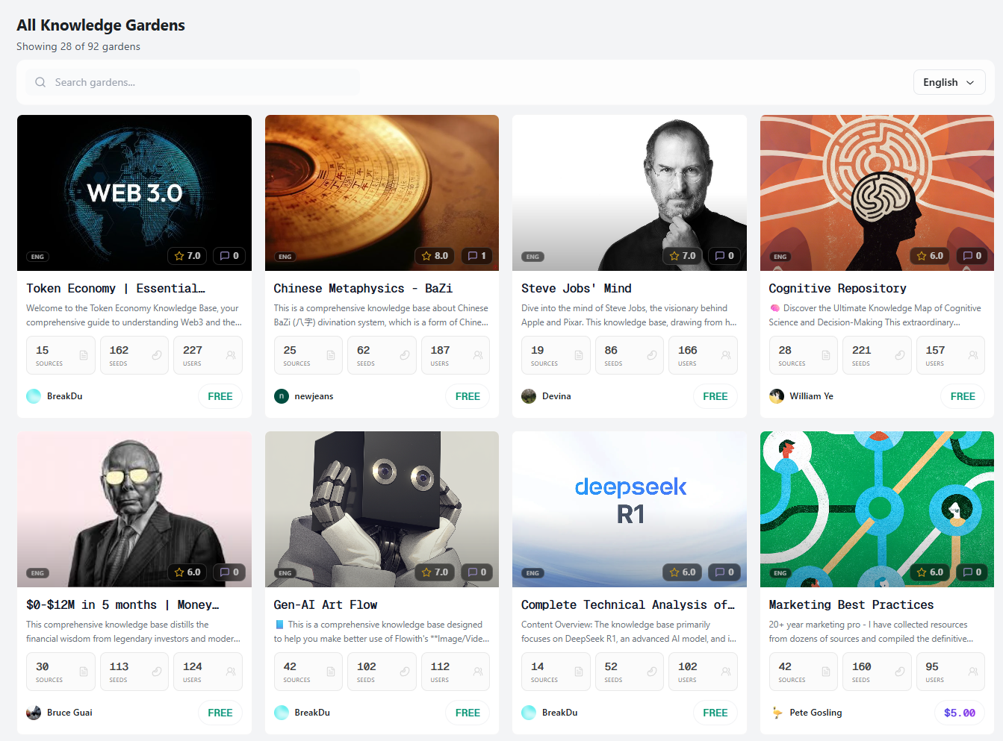Open the Chinese Metaphysics - BaZi title
This screenshot has width=1003, height=741.
pyautogui.click(x=363, y=288)
